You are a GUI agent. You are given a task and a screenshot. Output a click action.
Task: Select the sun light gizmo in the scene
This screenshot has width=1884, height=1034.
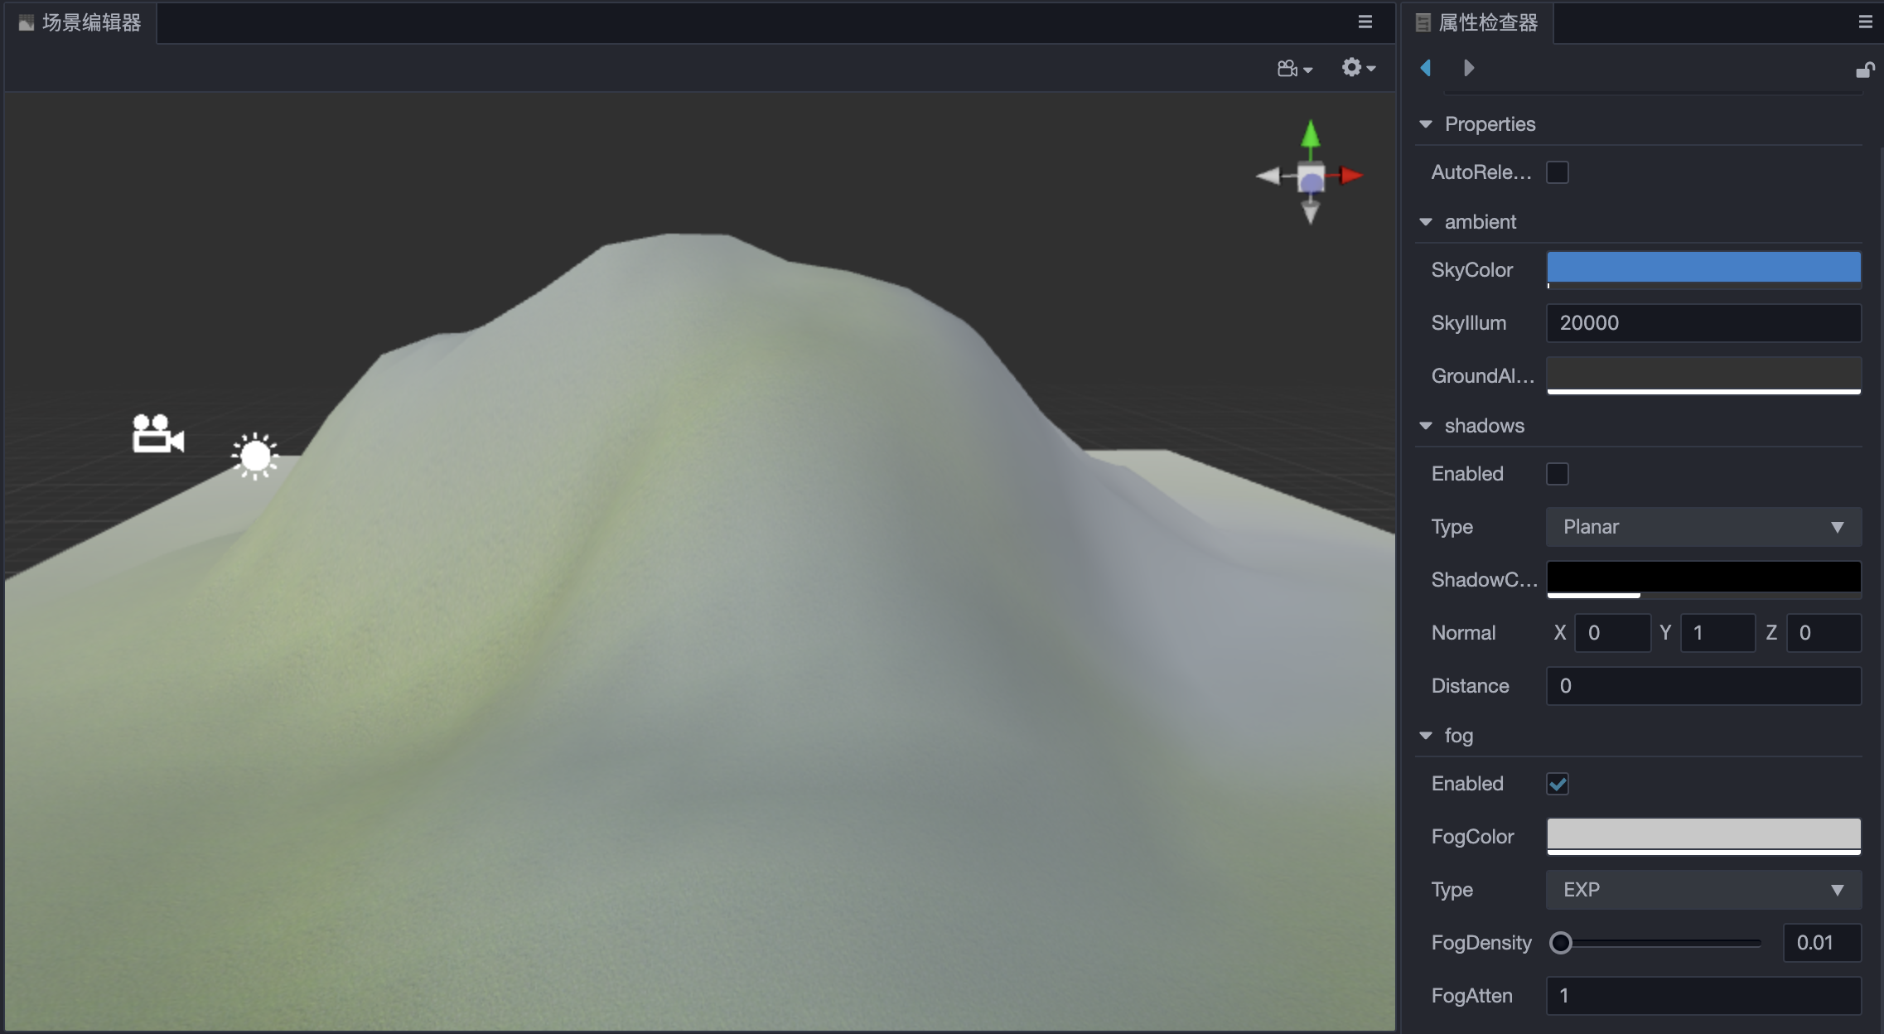255,456
